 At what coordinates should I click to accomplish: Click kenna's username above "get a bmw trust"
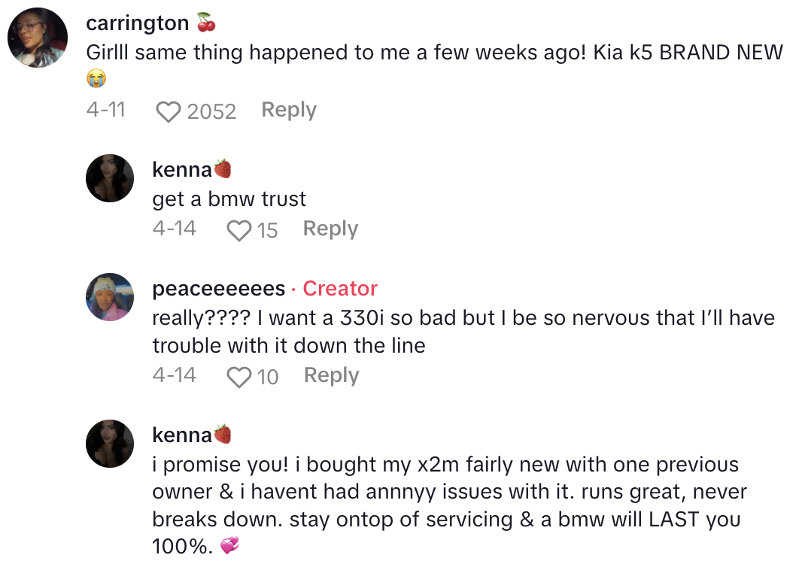click(182, 170)
